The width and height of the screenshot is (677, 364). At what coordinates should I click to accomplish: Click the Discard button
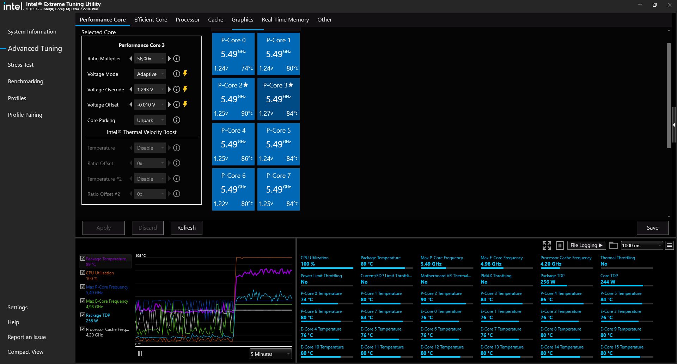[x=147, y=228]
